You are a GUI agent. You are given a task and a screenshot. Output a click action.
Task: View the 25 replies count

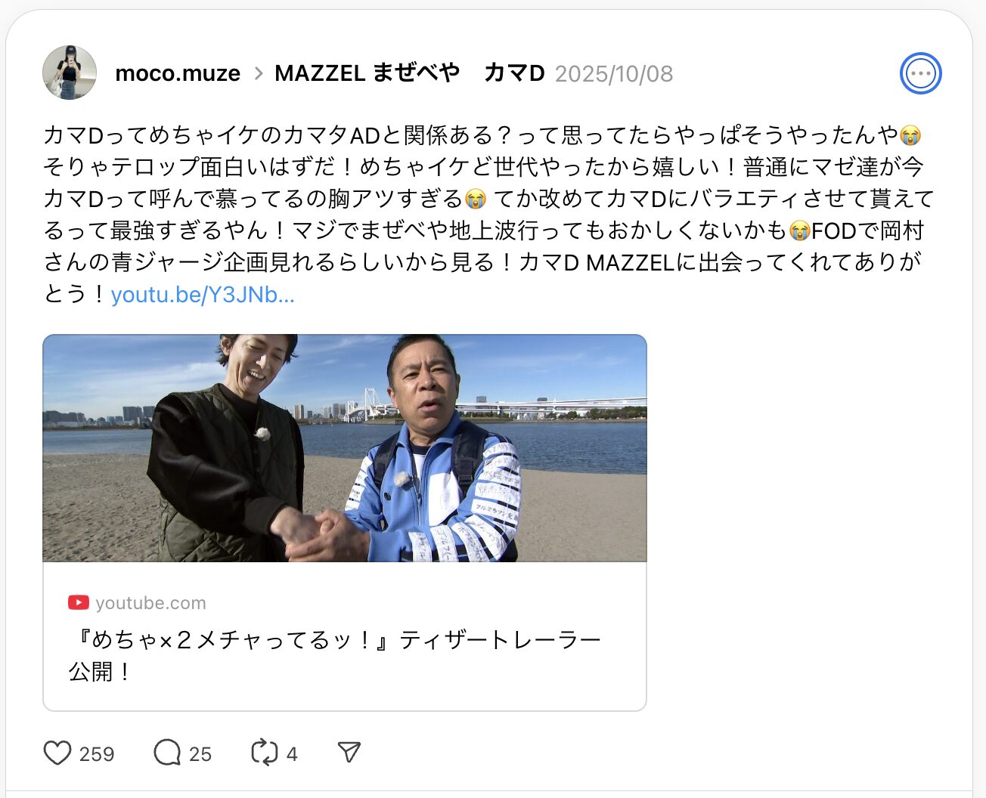tap(200, 753)
